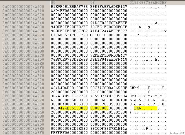Viewport: 185px width, 135px height.
Task: Click hex value 91D3F023B6F4FEFF
Action: pyautogui.click(x=109, y=23)
